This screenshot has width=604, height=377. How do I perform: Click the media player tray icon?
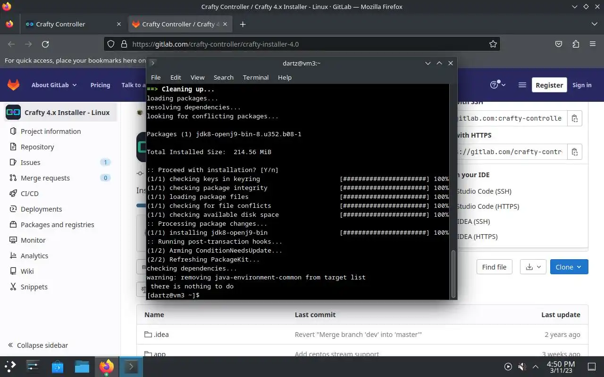tap(508, 366)
